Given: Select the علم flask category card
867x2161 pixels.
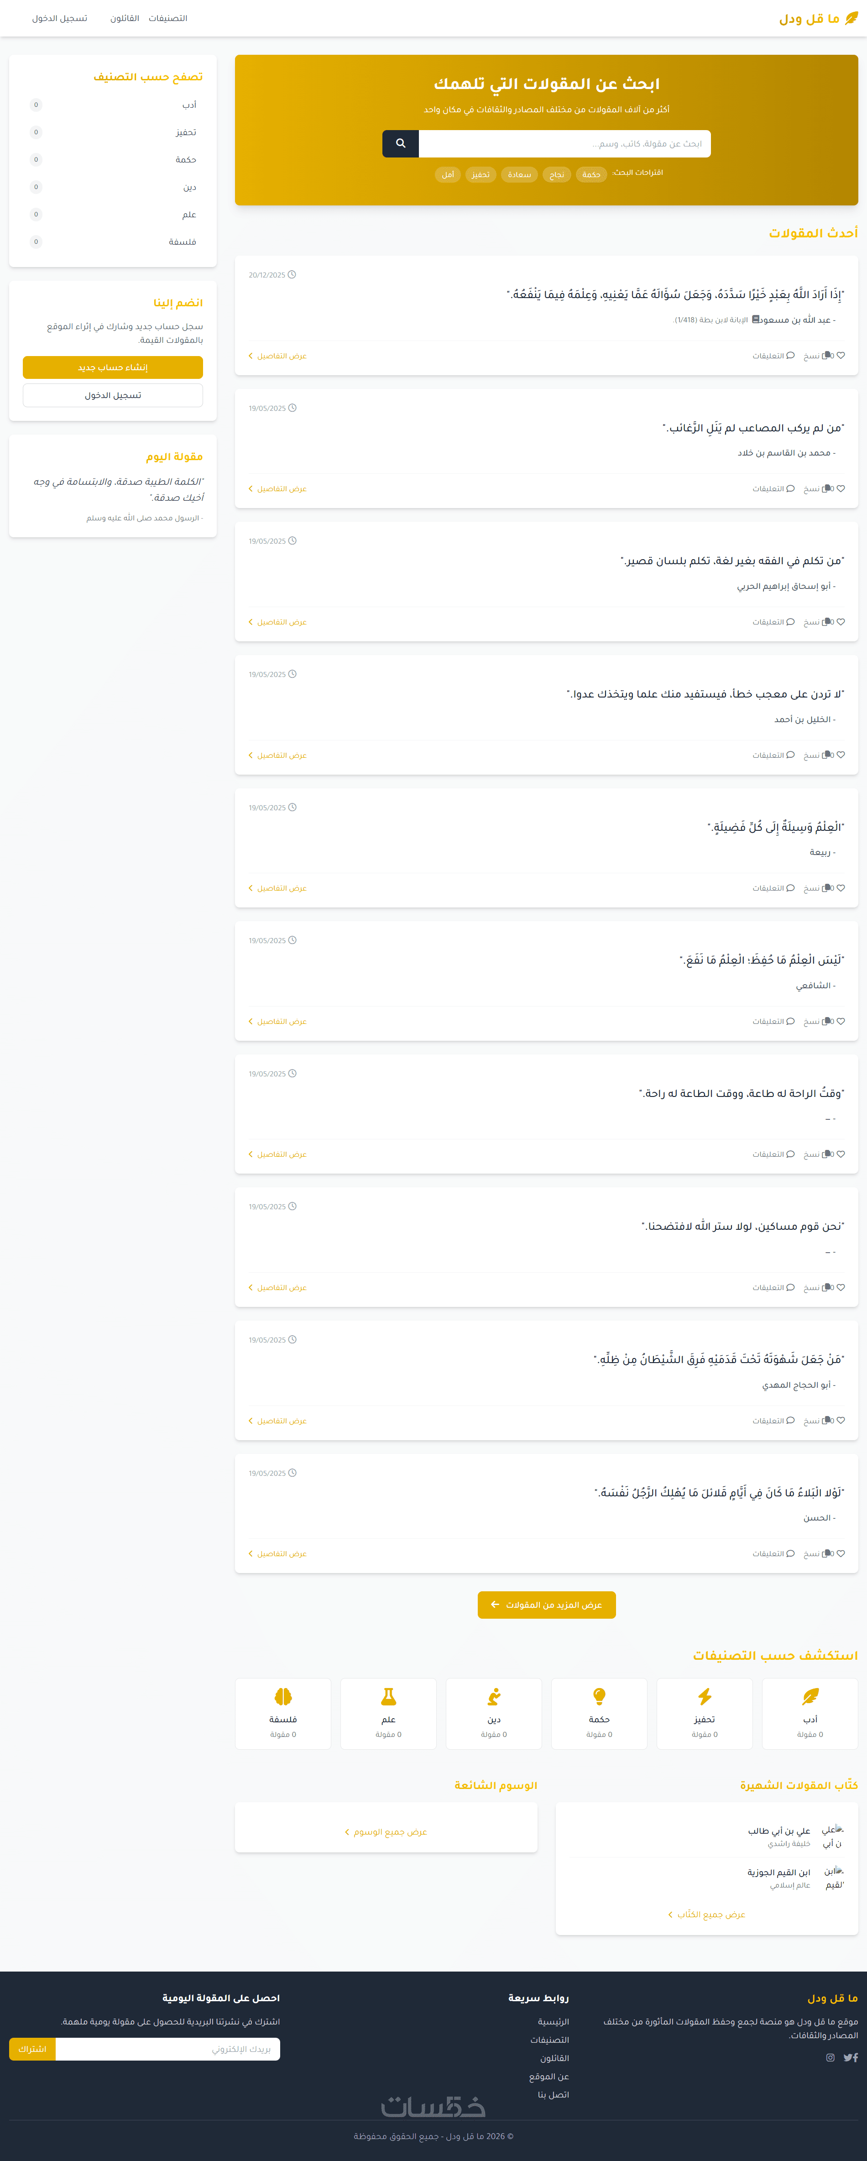Looking at the screenshot, I should (388, 1713).
